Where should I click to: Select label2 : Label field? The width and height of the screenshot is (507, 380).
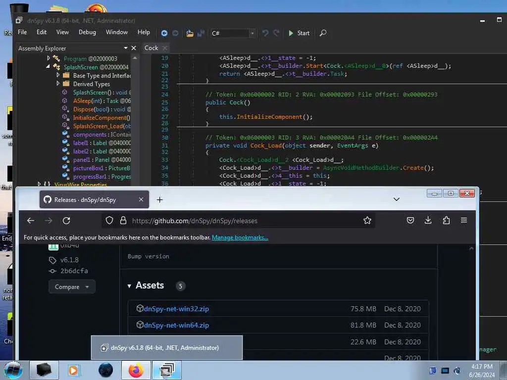[102, 151]
